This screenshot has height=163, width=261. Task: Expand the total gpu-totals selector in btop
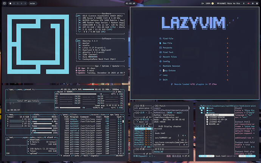28,101
